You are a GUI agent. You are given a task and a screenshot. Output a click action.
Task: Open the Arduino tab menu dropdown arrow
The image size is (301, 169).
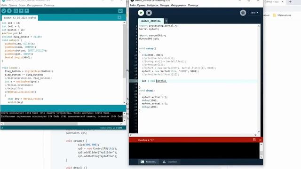(119, 18)
